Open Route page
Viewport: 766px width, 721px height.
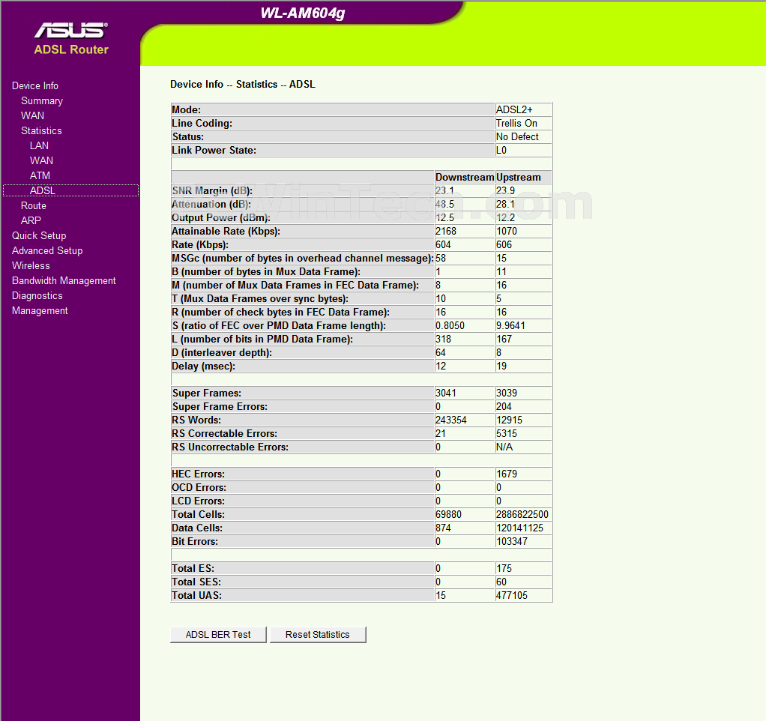(x=34, y=206)
